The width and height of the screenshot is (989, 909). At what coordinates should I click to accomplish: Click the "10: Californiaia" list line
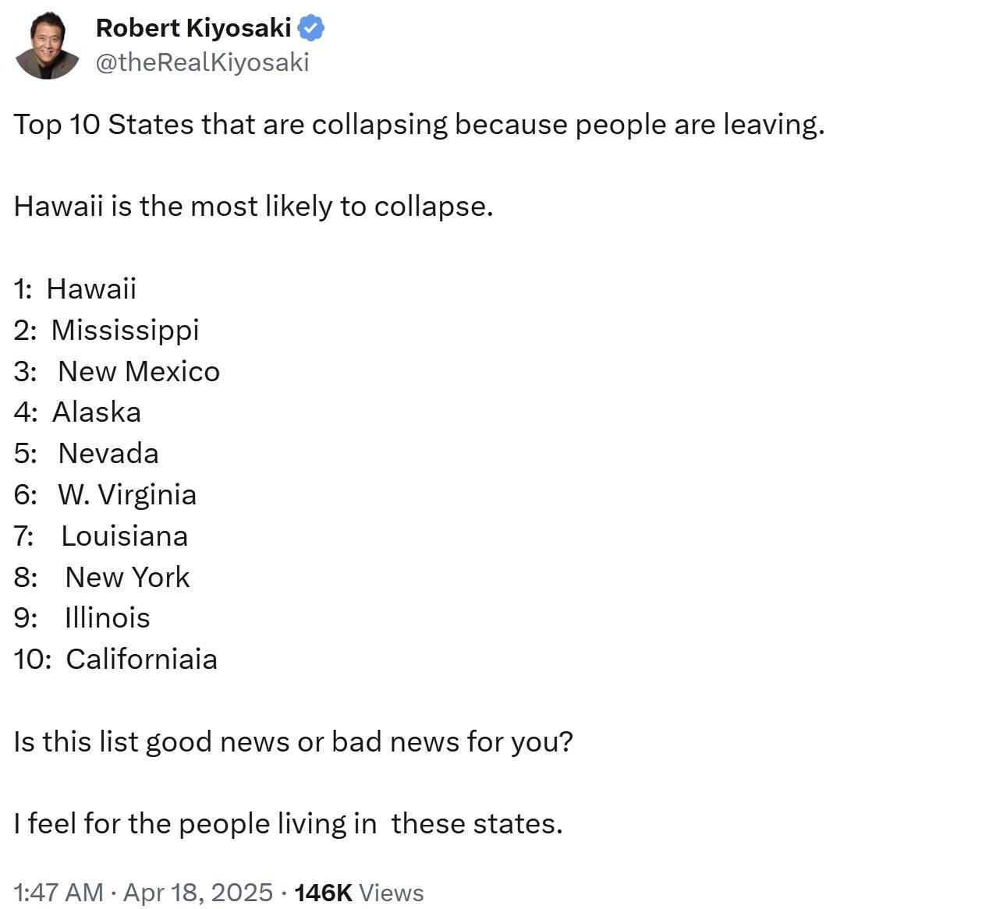tap(115, 659)
